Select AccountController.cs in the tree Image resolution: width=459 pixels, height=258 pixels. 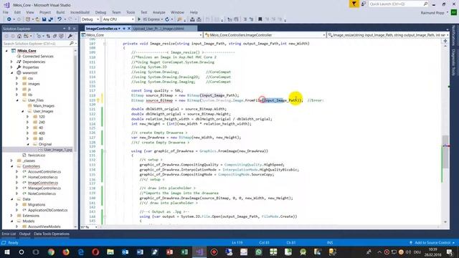pos(44,172)
